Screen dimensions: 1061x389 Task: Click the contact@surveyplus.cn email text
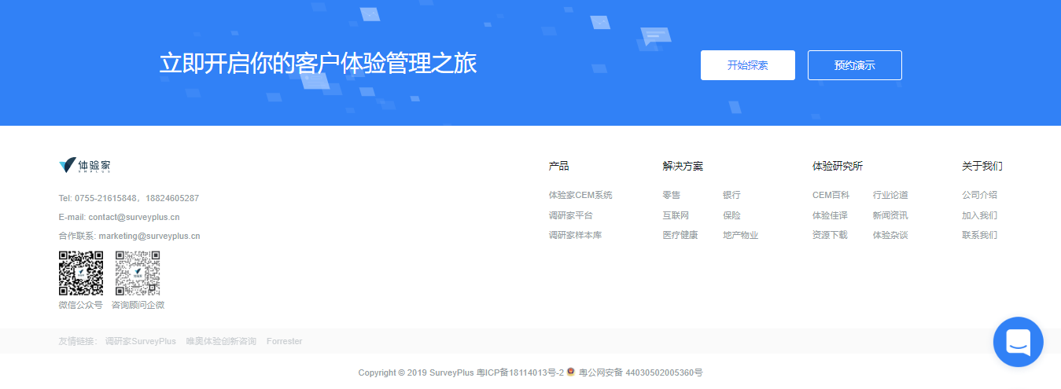[134, 217]
